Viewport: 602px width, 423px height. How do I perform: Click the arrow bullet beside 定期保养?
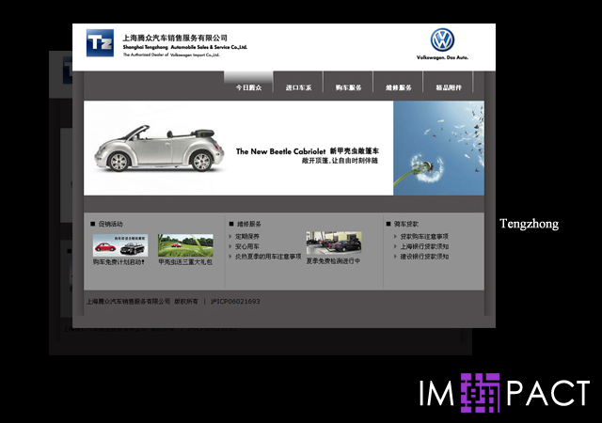click(230, 237)
